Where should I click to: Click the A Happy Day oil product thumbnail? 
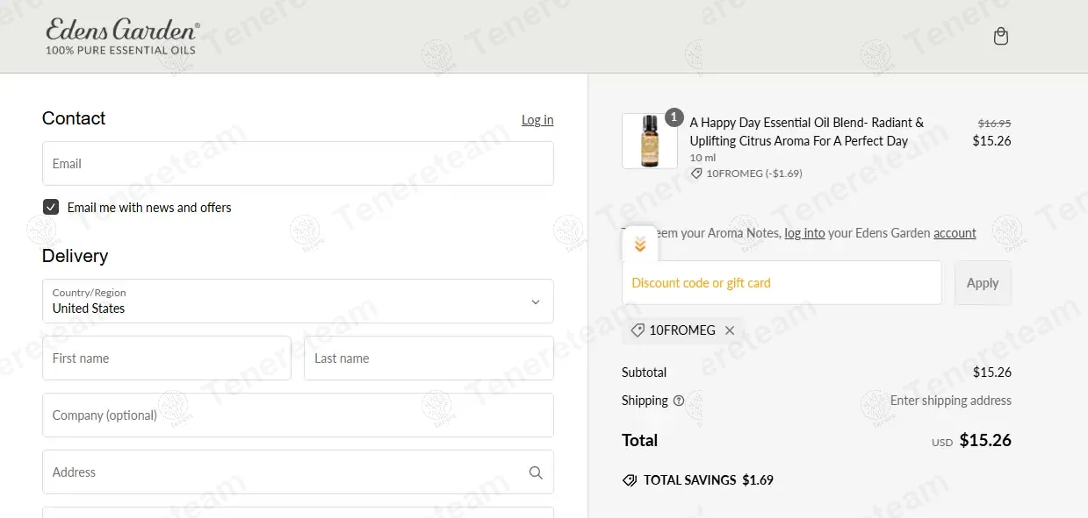pyautogui.click(x=650, y=141)
